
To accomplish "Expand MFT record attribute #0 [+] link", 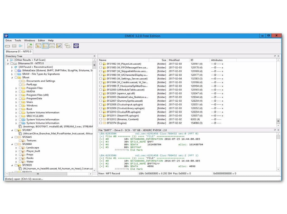I will [101, 139].
